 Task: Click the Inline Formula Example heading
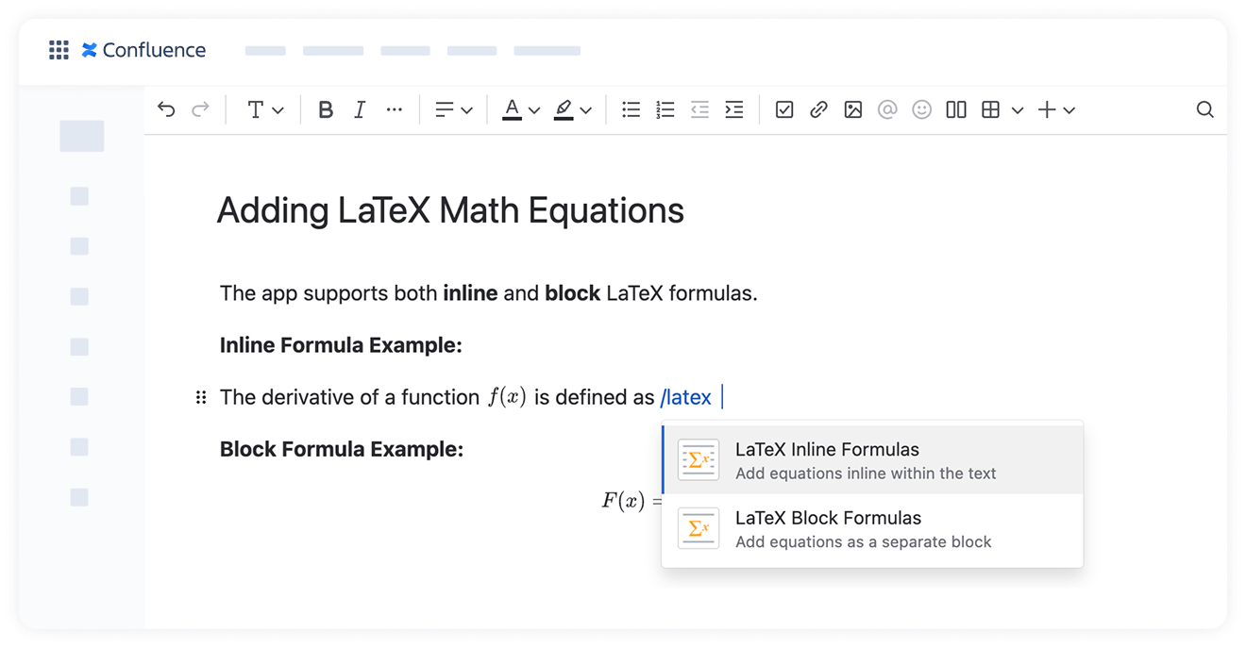point(341,345)
